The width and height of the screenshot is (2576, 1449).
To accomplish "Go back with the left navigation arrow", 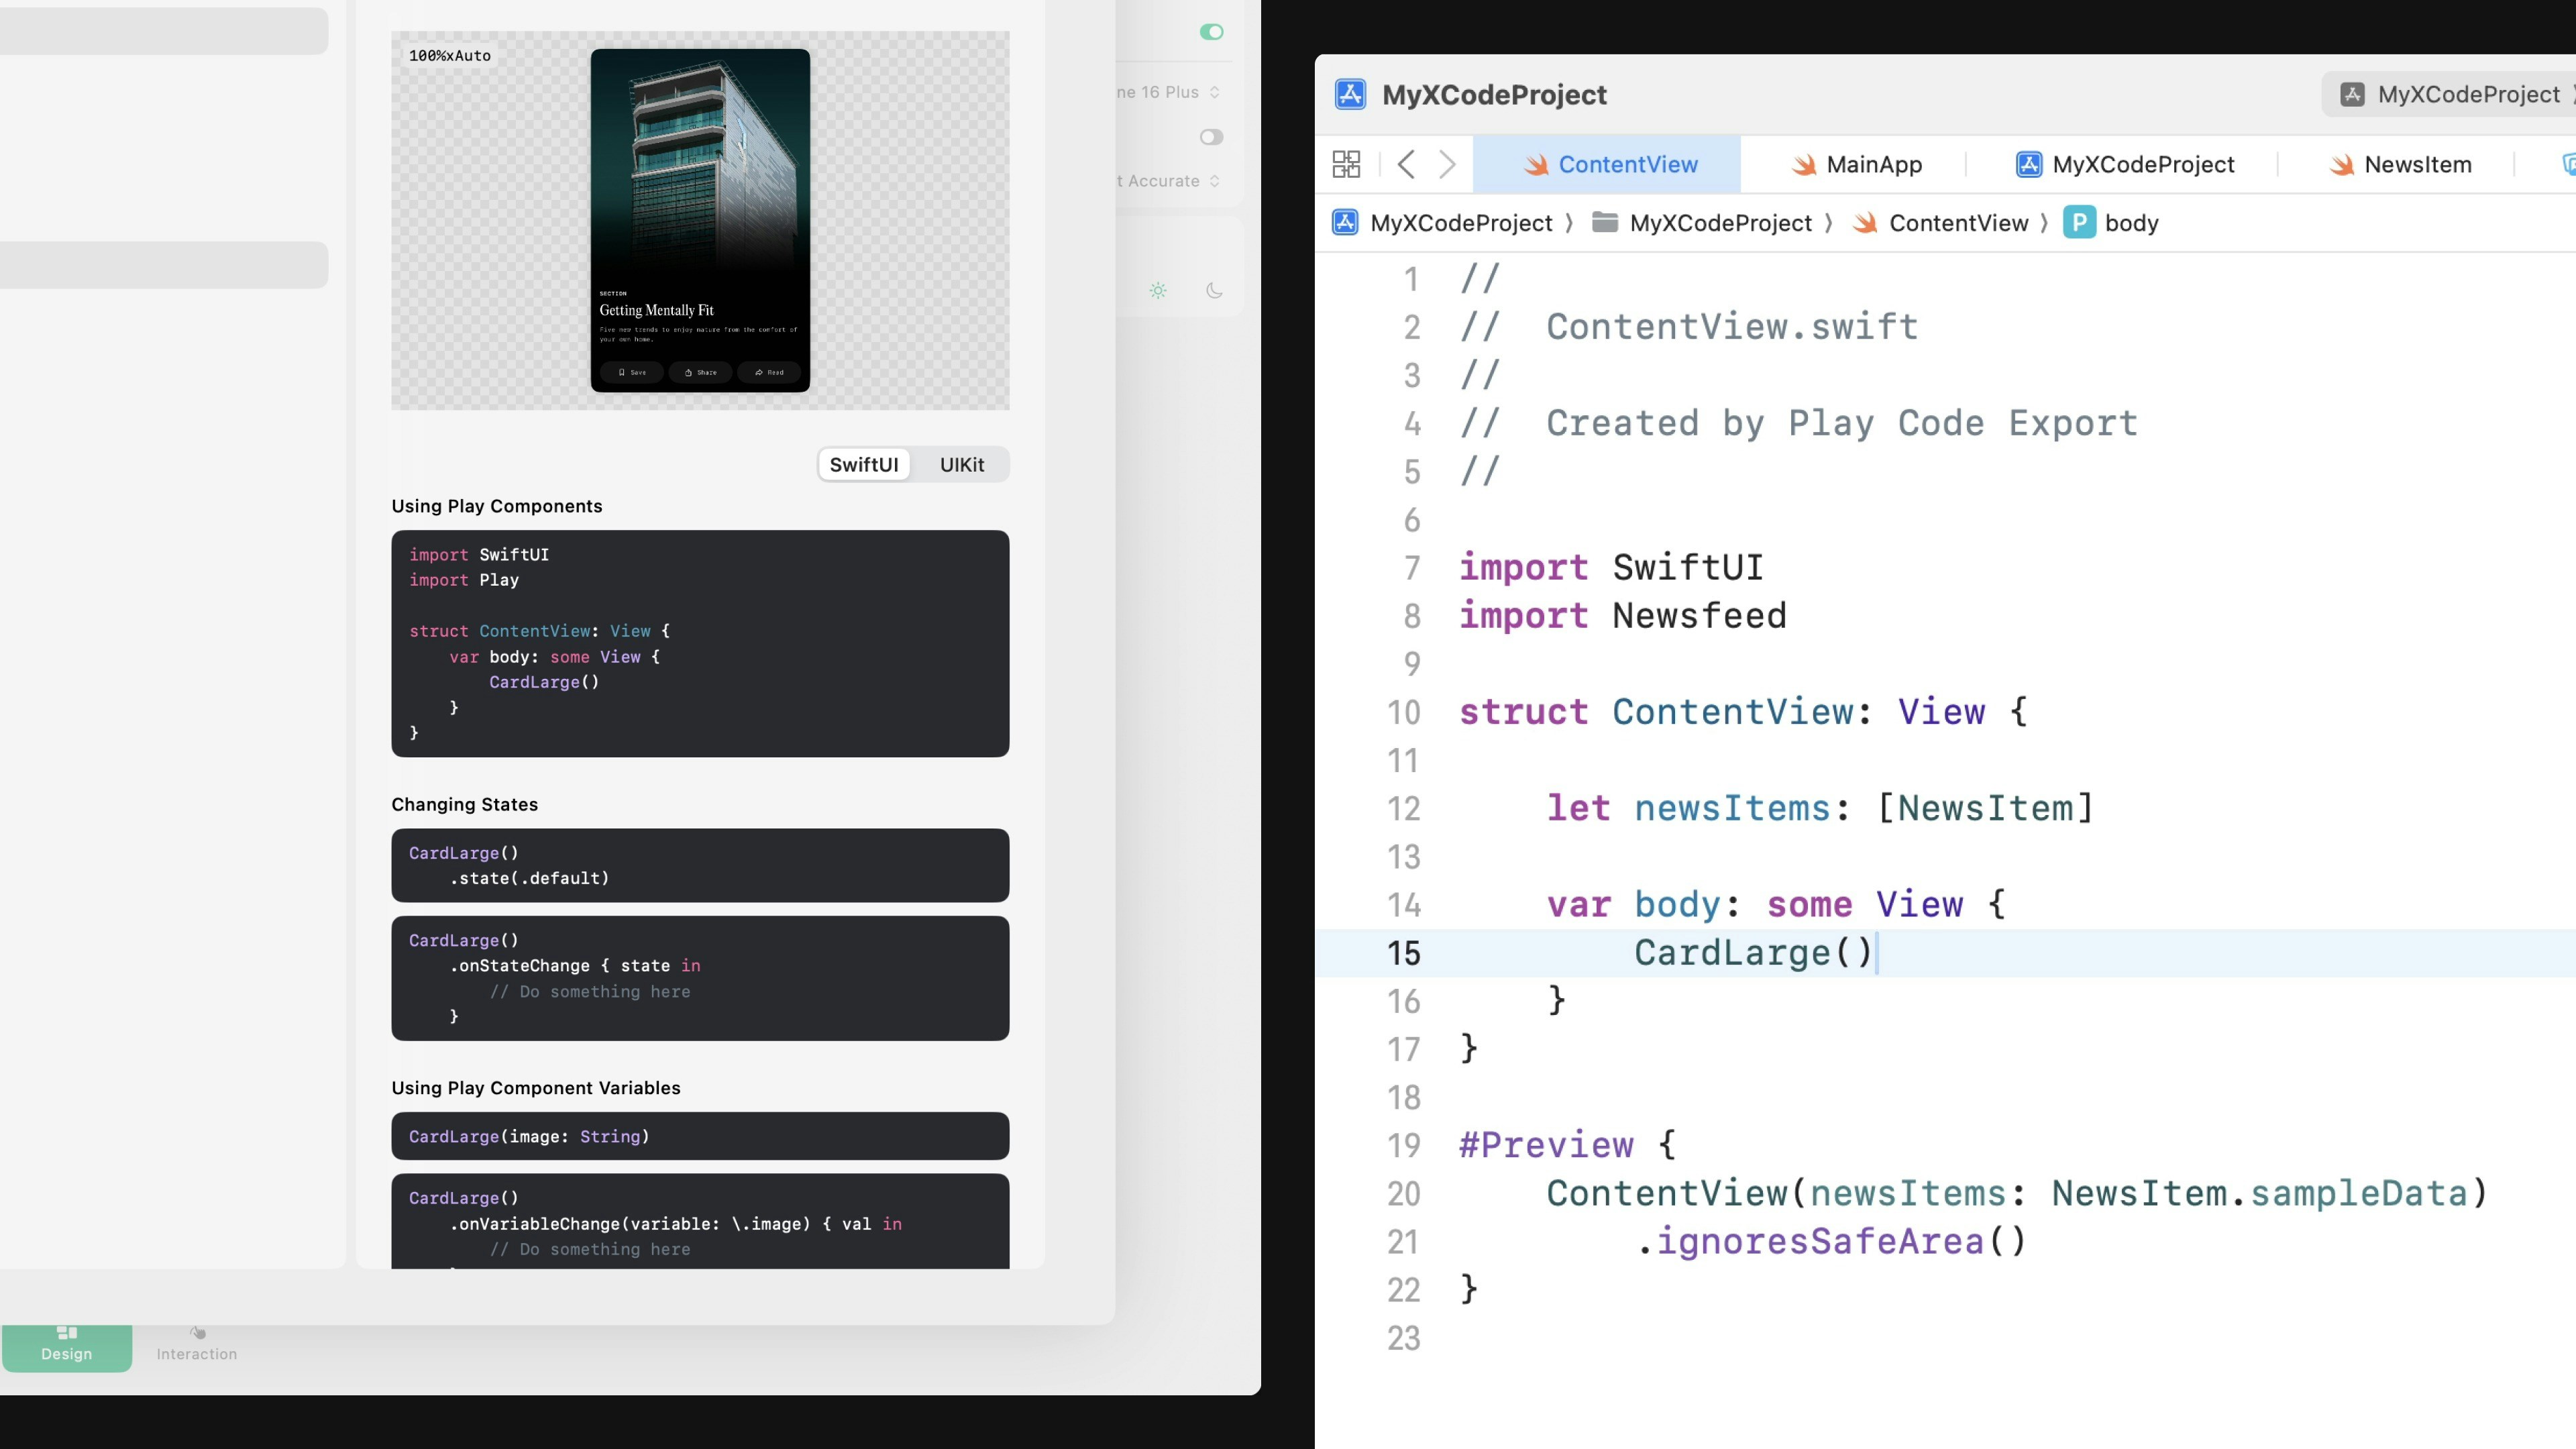I will coord(1406,164).
